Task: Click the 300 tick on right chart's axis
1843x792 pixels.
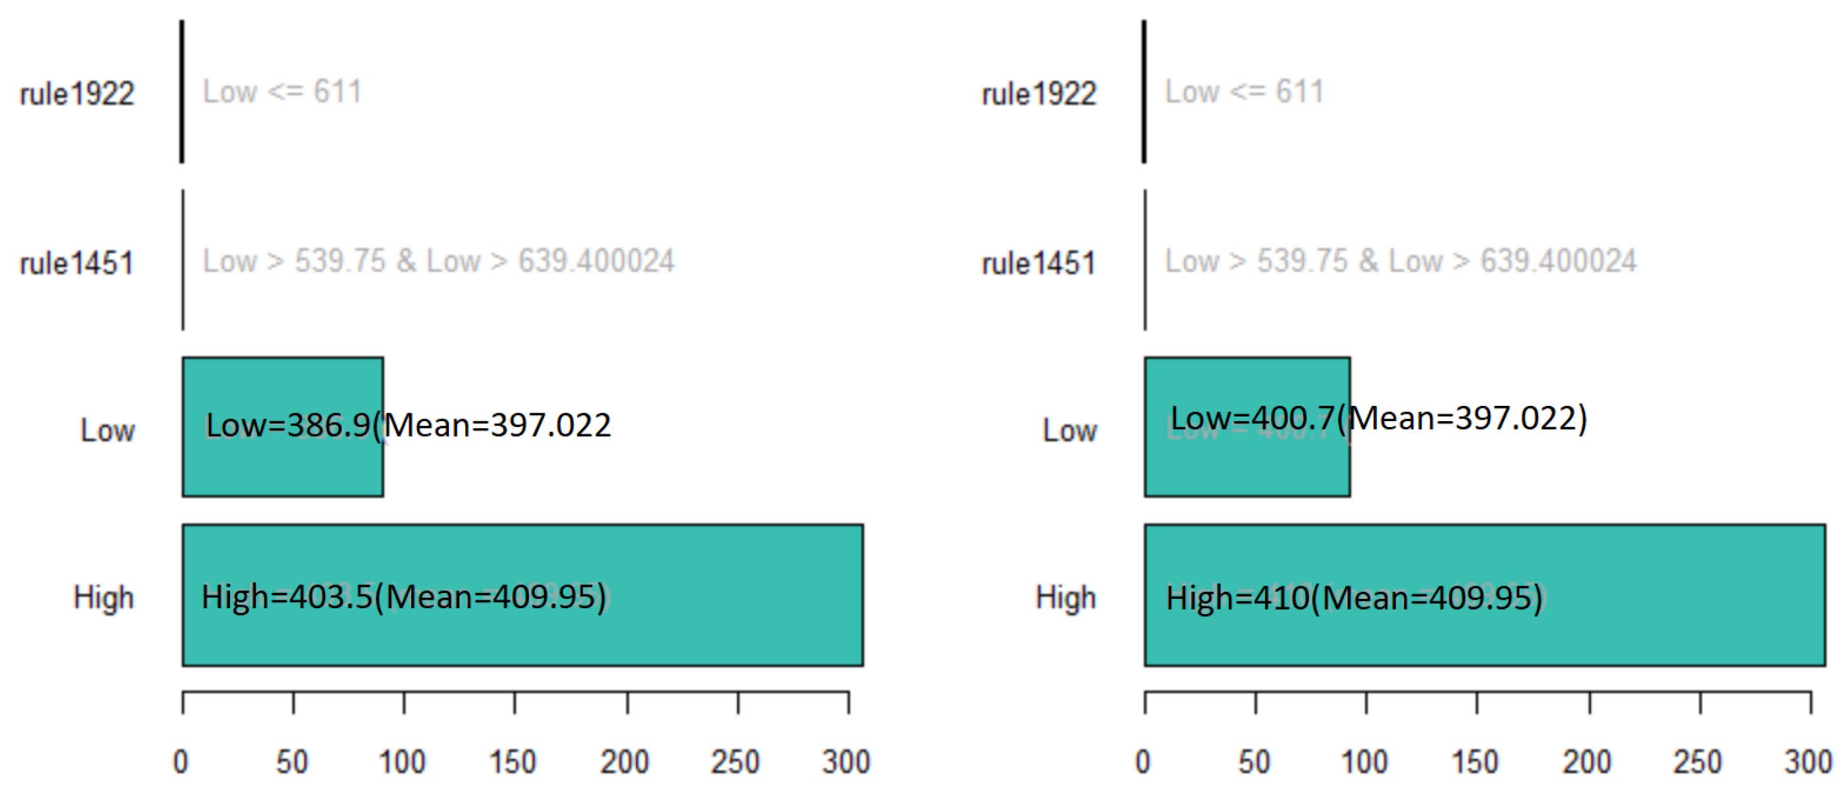Action: pyautogui.click(x=1808, y=761)
